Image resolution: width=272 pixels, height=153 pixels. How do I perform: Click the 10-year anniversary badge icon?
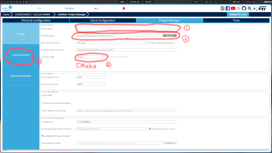222,8
